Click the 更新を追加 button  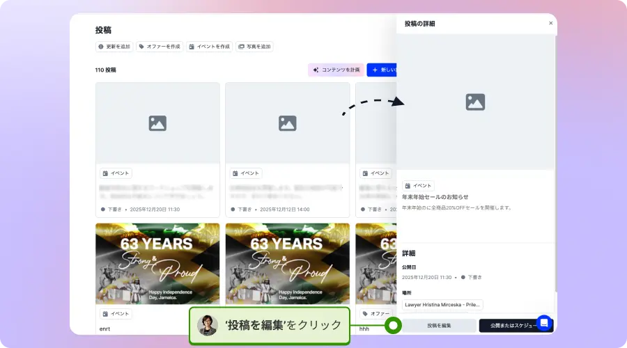114,47
